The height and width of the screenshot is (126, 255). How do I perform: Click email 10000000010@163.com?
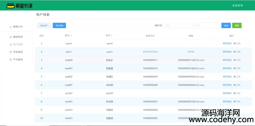click(x=191, y=68)
